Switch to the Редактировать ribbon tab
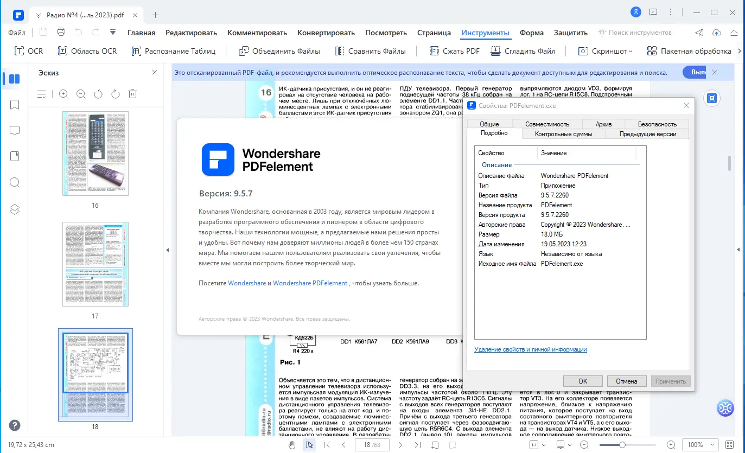This screenshot has height=453, width=745. coord(192,33)
